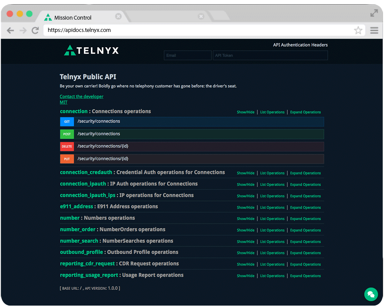Bookmark page with the star icon
Screen dimensions: 385x308
358,30
